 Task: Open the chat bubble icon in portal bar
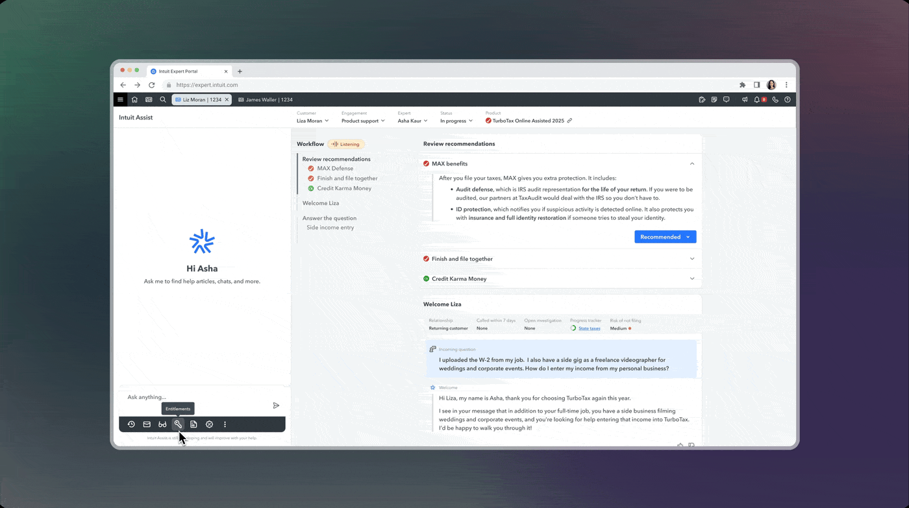pyautogui.click(x=727, y=100)
